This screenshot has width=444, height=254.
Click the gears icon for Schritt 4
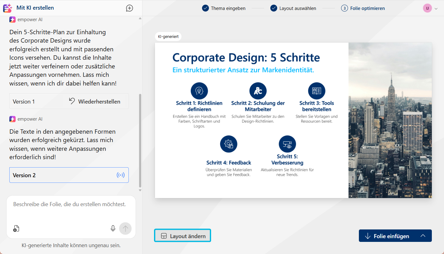click(229, 144)
